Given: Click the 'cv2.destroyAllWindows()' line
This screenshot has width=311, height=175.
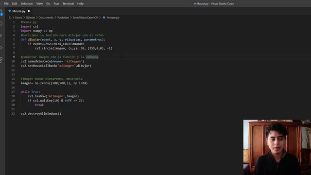Looking at the screenshot, I should (41, 113).
